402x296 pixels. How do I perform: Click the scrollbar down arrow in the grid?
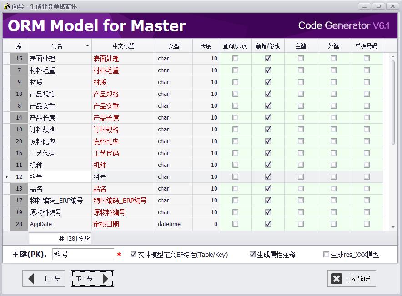coord(393,227)
